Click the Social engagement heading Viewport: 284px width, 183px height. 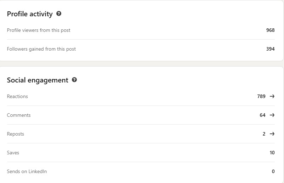[38, 80]
